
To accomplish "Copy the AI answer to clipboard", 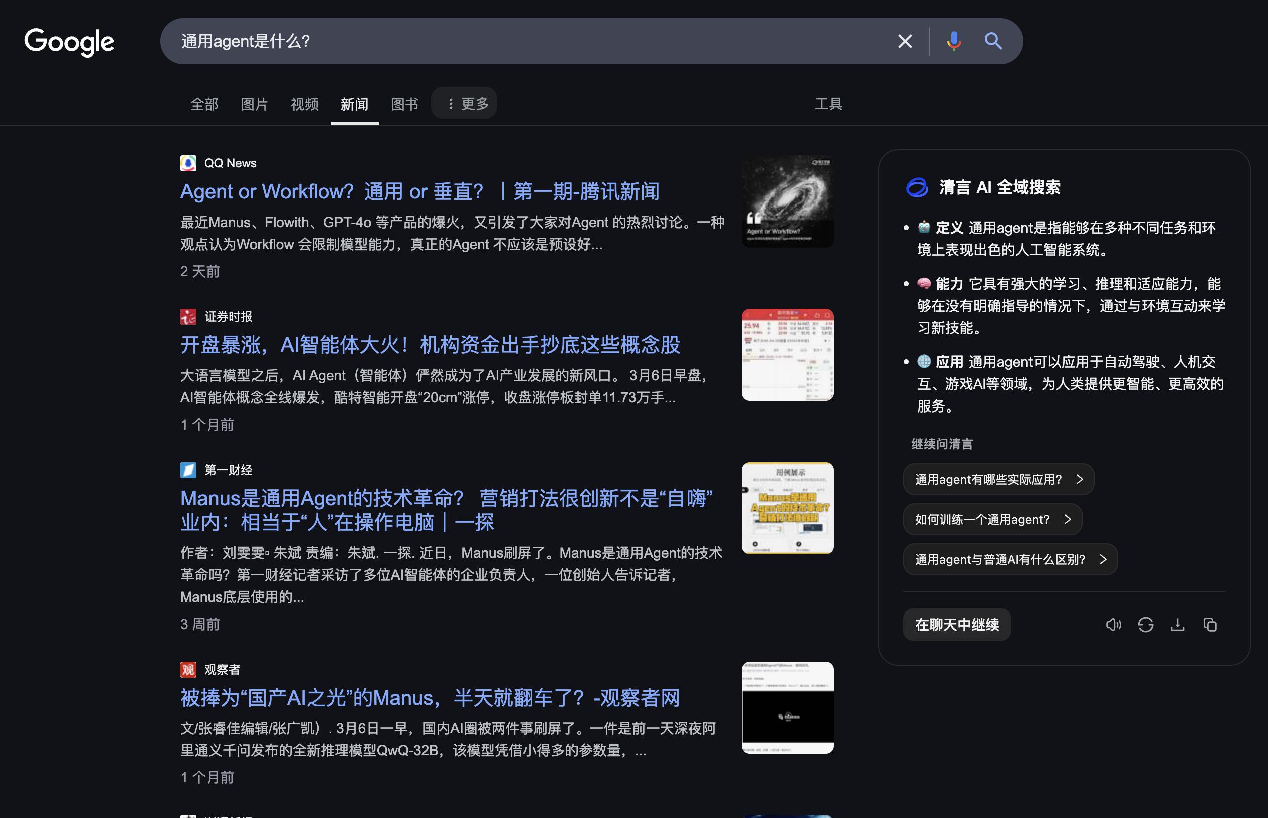I will (x=1210, y=625).
